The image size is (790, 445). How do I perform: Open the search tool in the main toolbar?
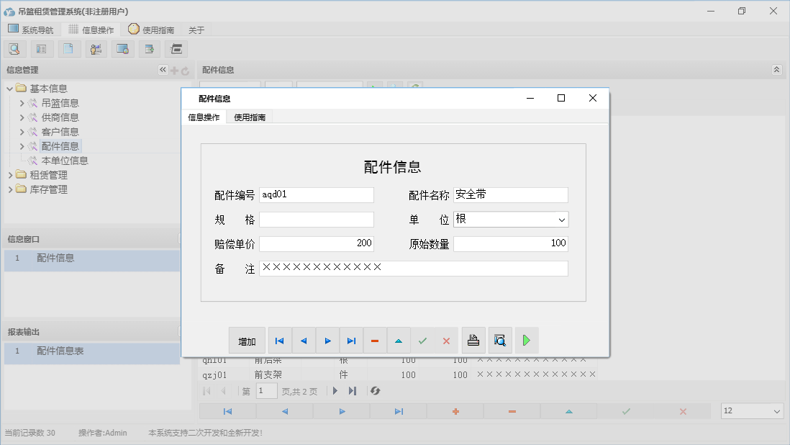[14, 48]
